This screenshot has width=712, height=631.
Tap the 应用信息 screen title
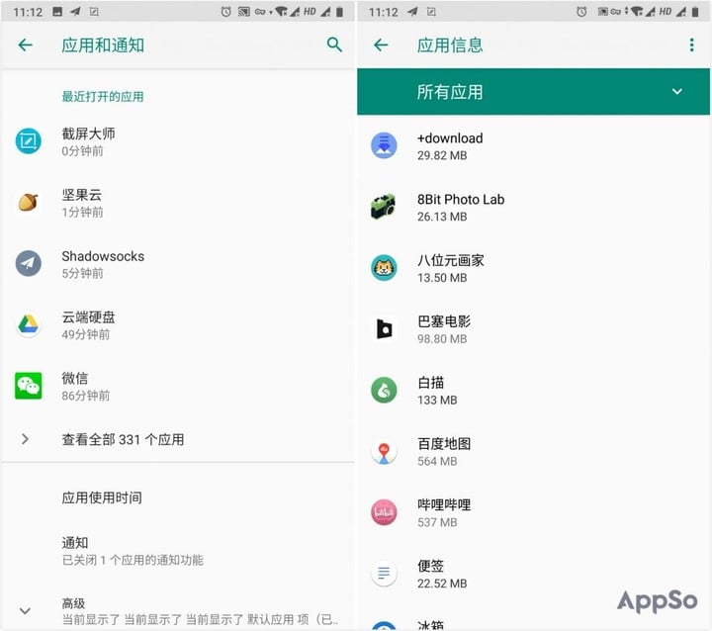coord(450,45)
